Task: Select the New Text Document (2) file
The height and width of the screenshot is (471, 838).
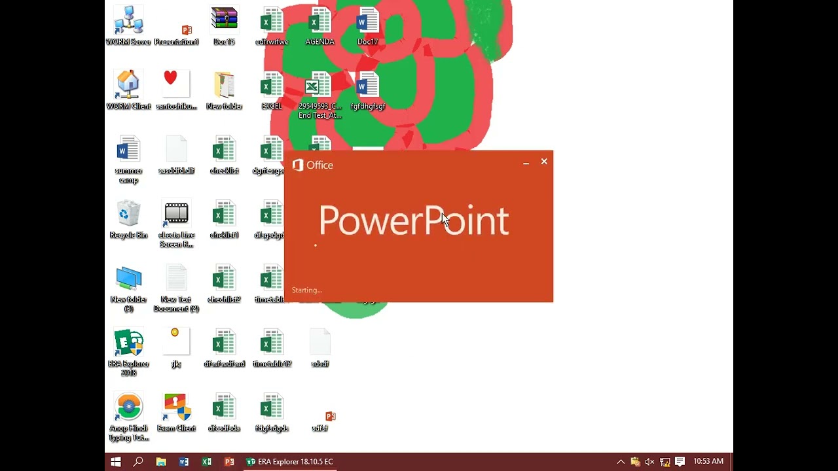Action: coord(176,288)
